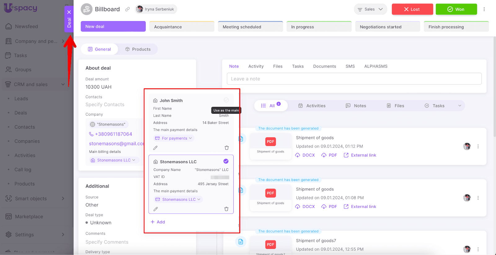Expand the timeline filter chevron after Tasks

tap(460, 106)
